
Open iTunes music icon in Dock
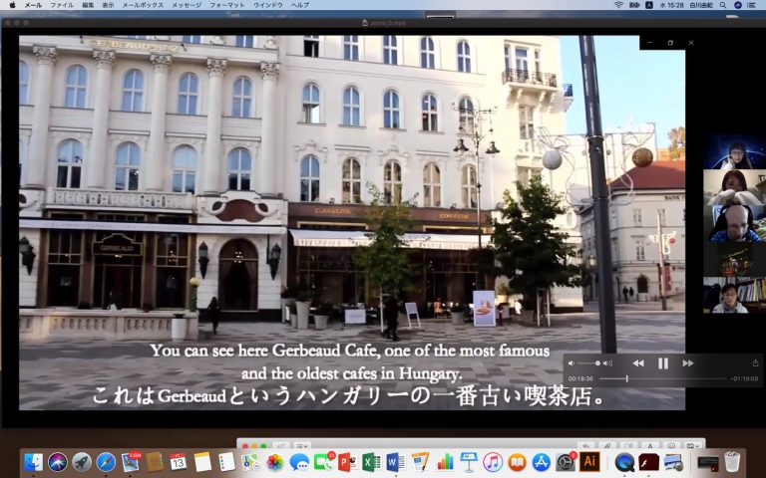pyautogui.click(x=493, y=461)
